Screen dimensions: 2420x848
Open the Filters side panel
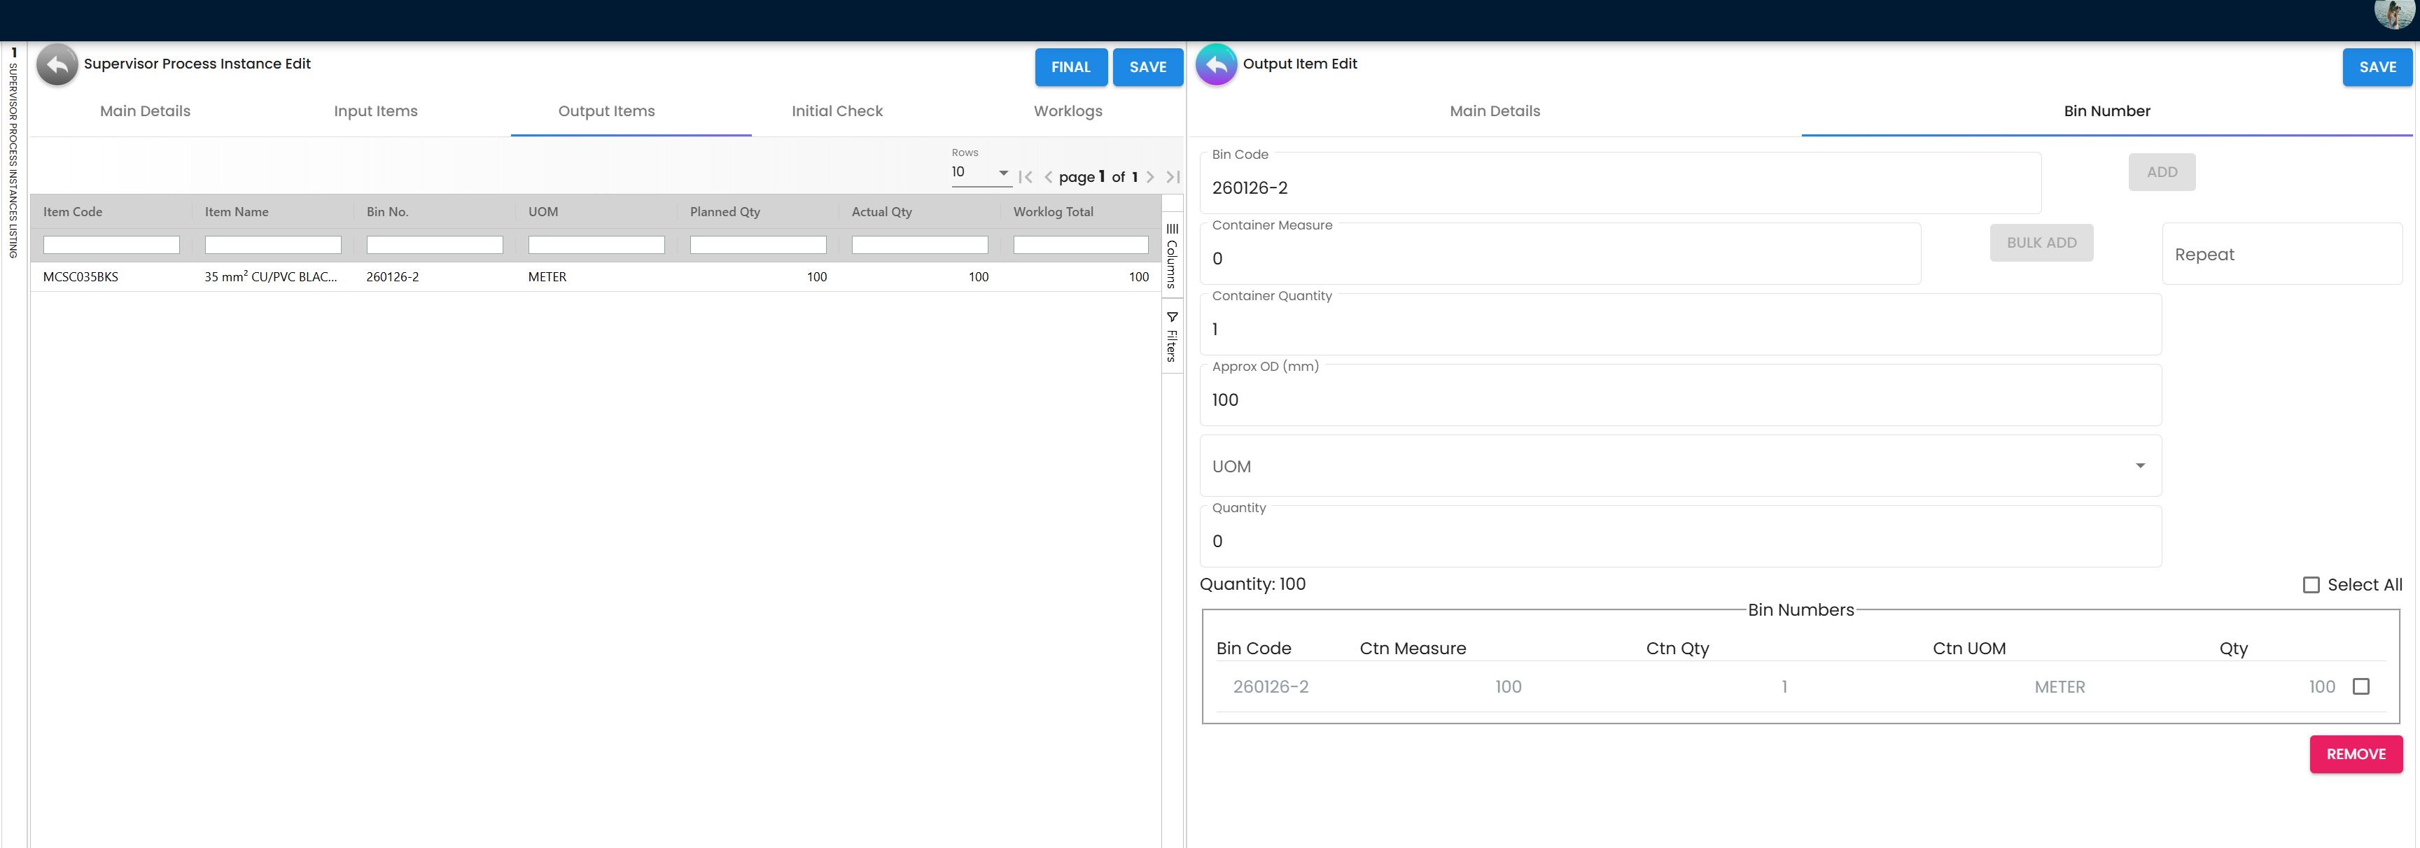(x=1171, y=337)
